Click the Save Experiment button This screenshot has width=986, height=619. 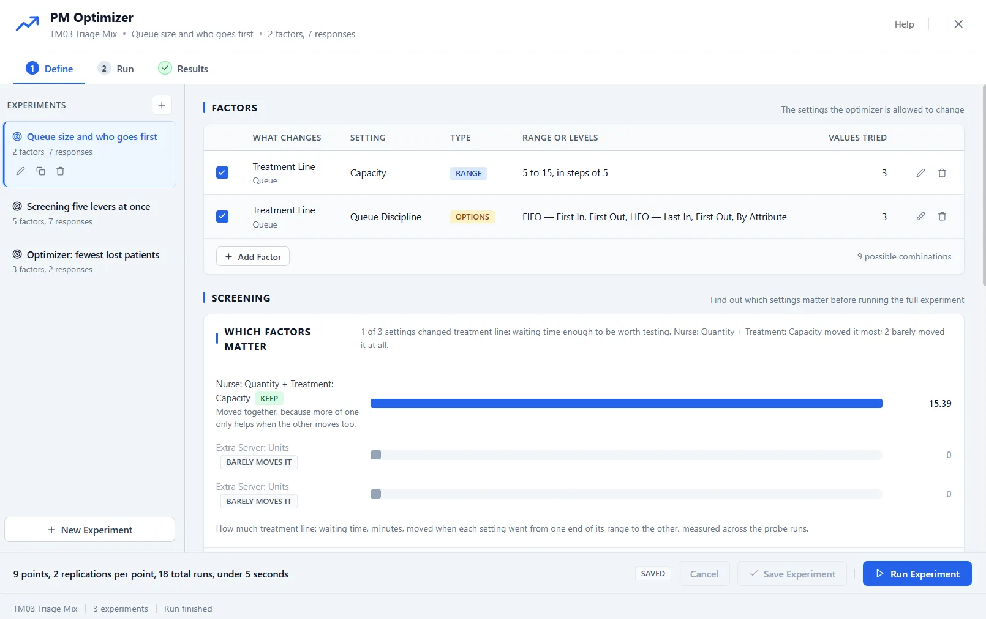(792, 574)
